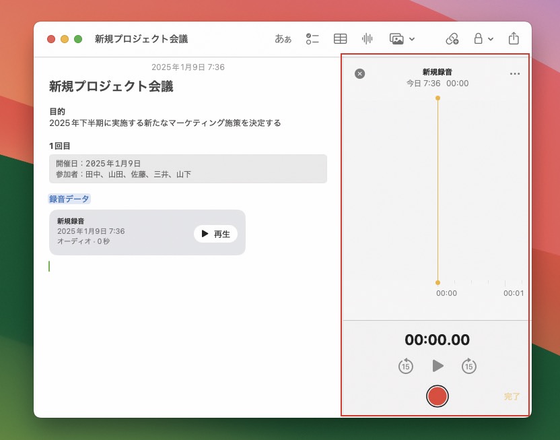Image resolution: width=560 pixels, height=440 pixels.
Task: Select the 新規録音 title in recording panel
Action: pyautogui.click(x=437, y=72)
